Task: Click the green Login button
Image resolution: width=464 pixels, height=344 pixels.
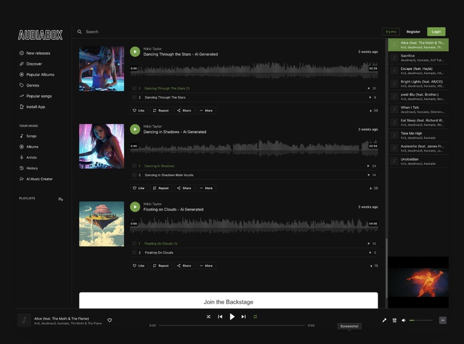Action: pyautogui.click(x=436, y=32)
